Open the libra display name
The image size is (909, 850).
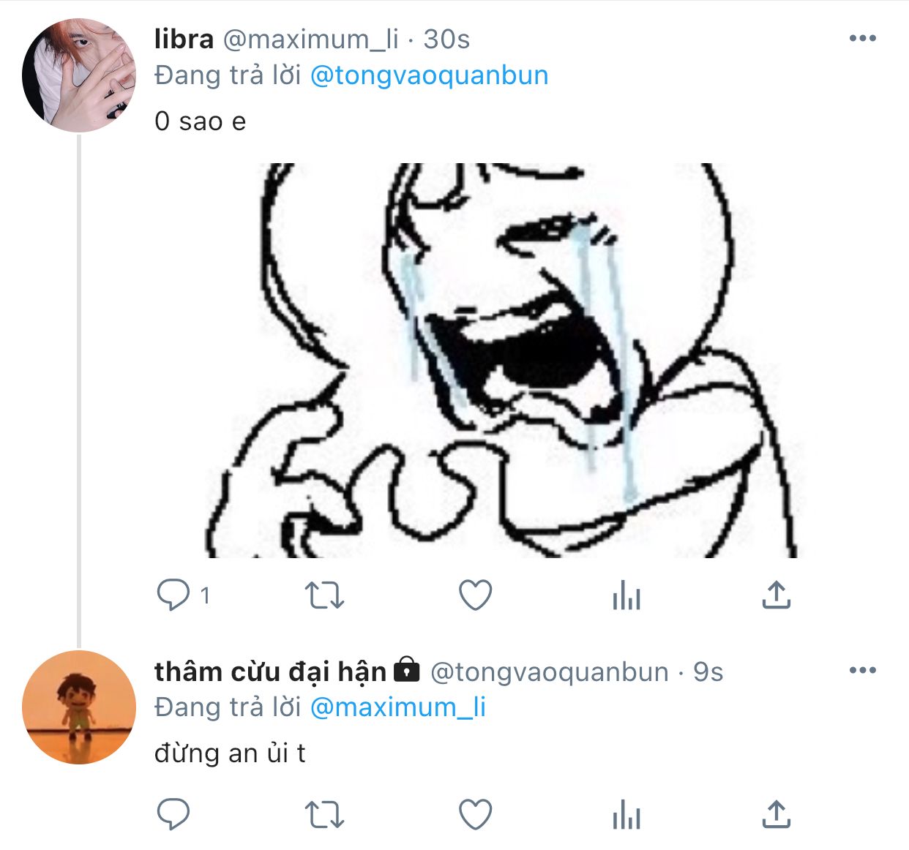184,39
